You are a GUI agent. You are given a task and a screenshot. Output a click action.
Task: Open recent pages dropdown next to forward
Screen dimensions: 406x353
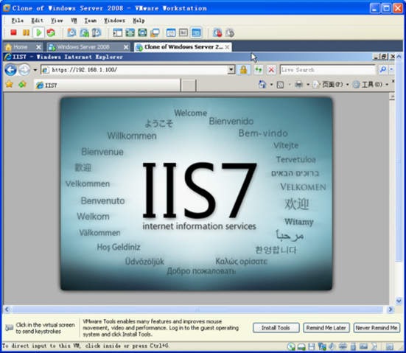click(35, 70)
